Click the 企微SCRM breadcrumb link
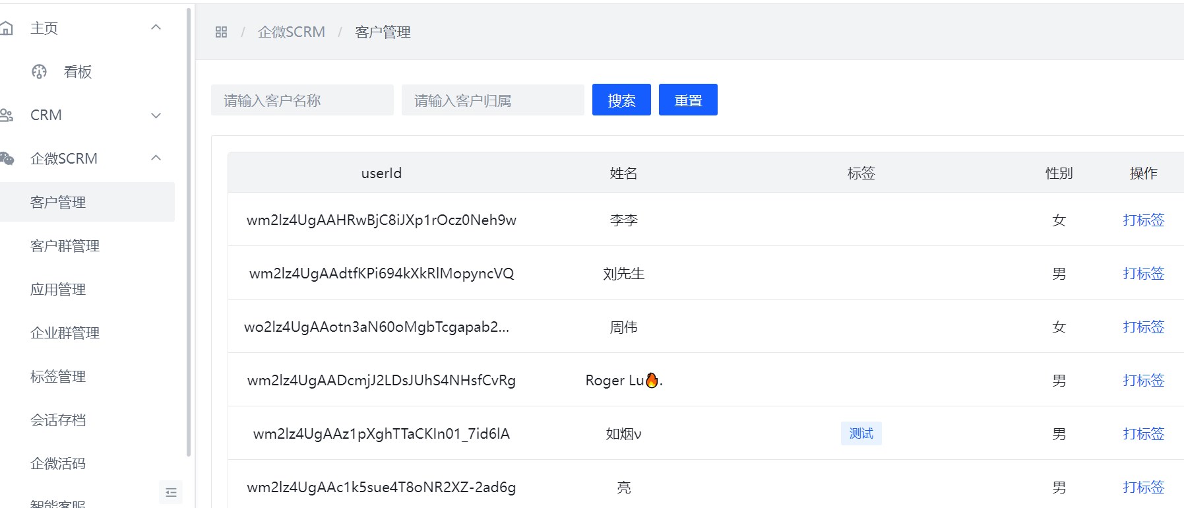Viewport: 1184px width, 508px height. pyautogui.click(x=292, y=32)
